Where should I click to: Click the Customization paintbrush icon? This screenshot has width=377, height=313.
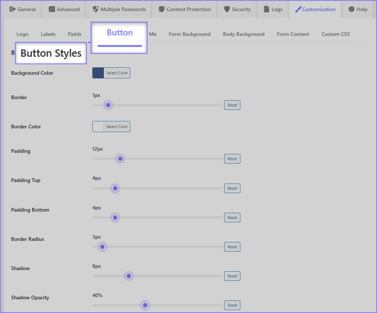pyautogui.click(x=298, y=9)
